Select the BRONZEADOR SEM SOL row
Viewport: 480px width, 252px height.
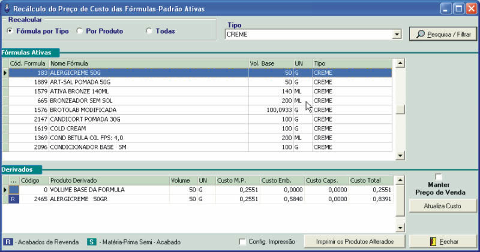click(x=200, y=101)
